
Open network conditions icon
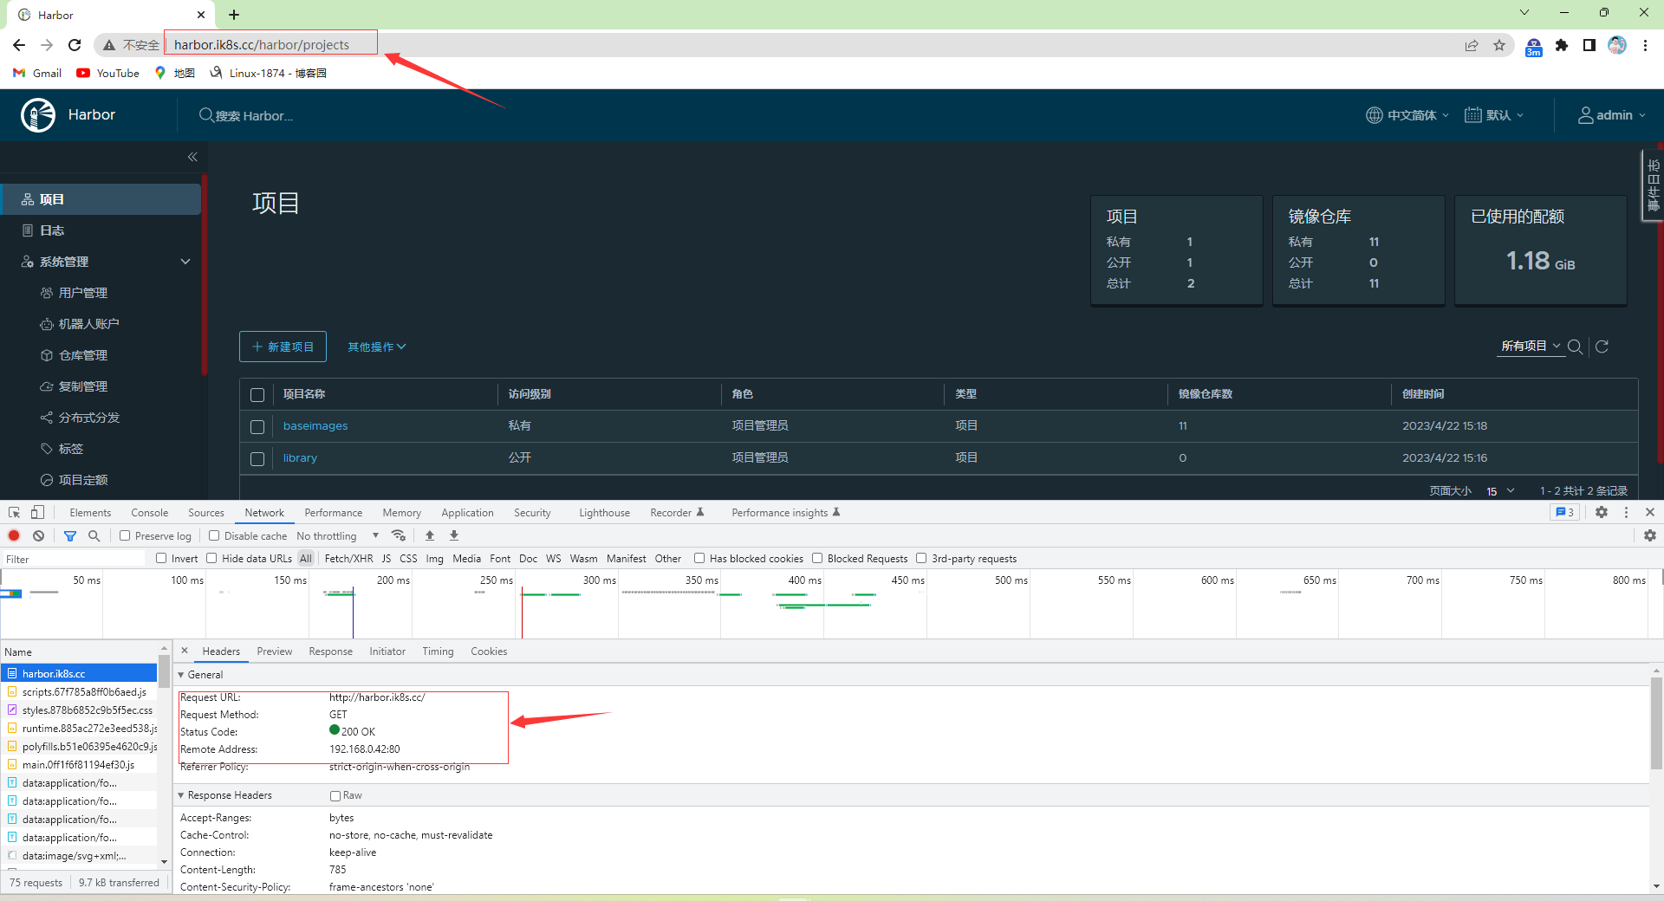(x=399, y=535)
